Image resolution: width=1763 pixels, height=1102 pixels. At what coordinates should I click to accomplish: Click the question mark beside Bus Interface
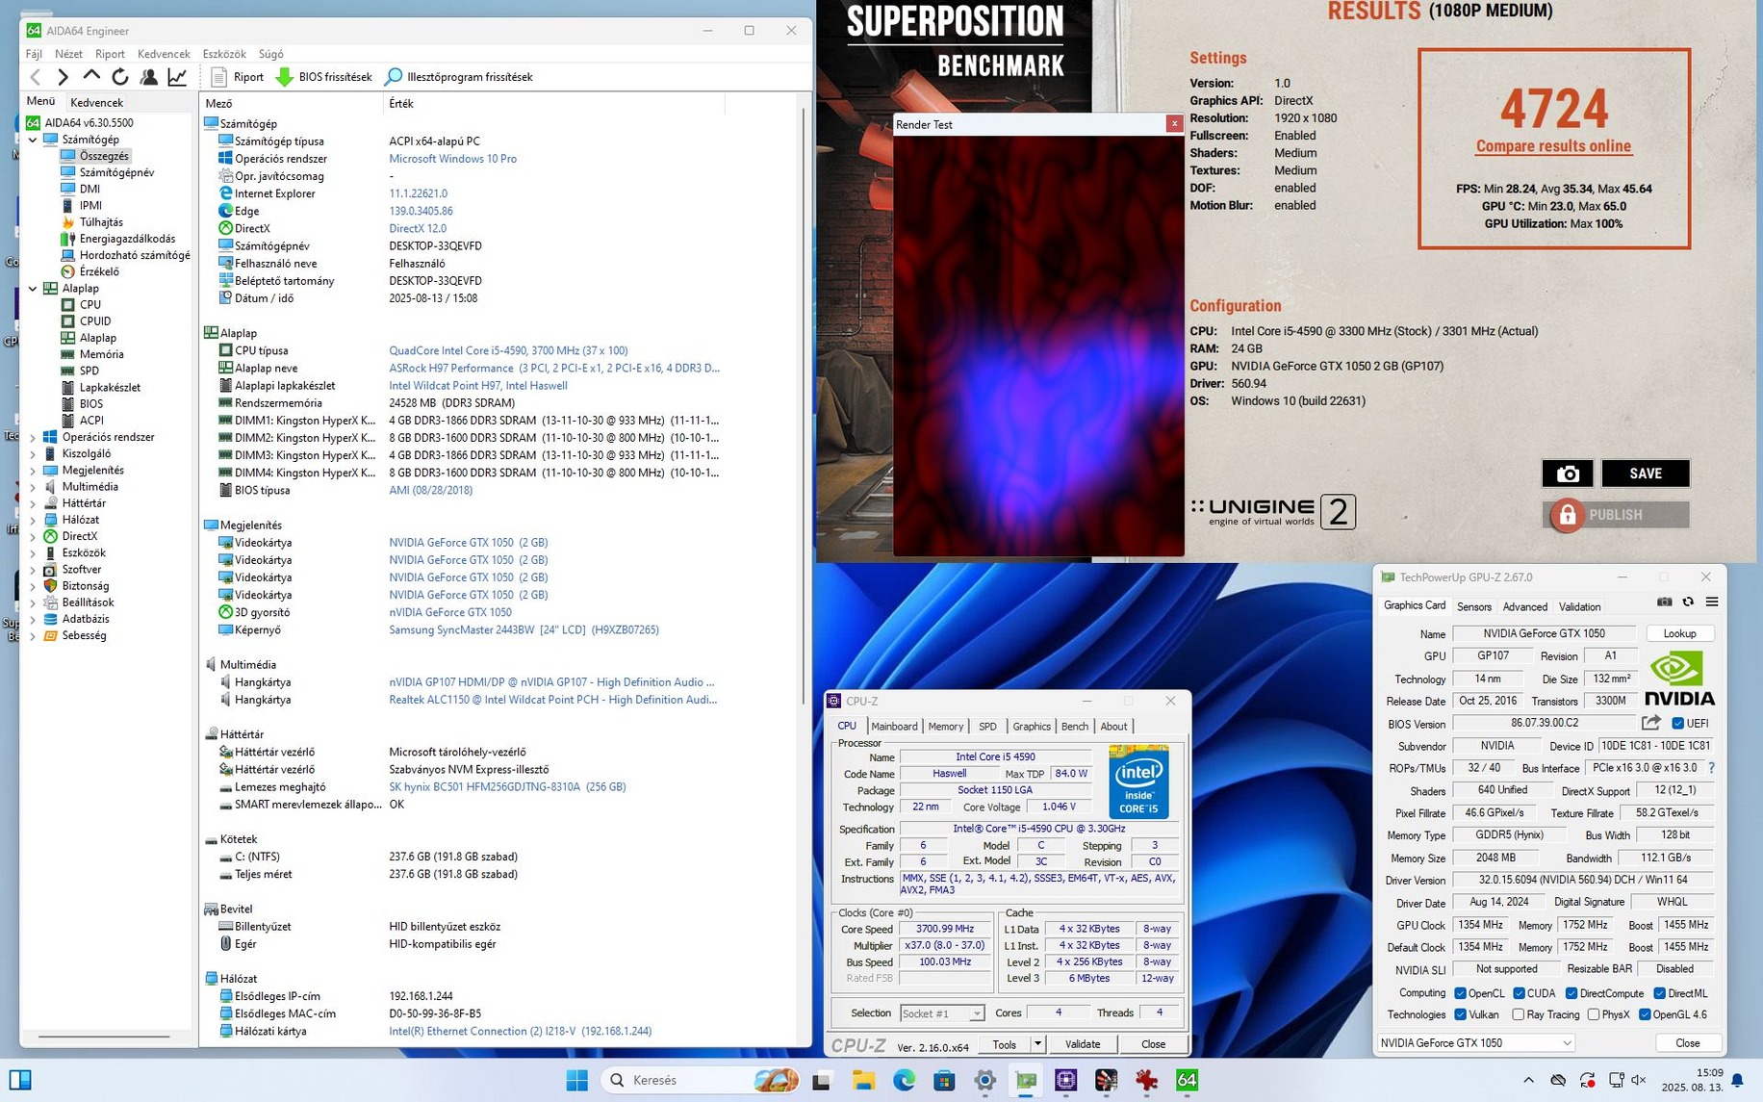coord(1711,768)
